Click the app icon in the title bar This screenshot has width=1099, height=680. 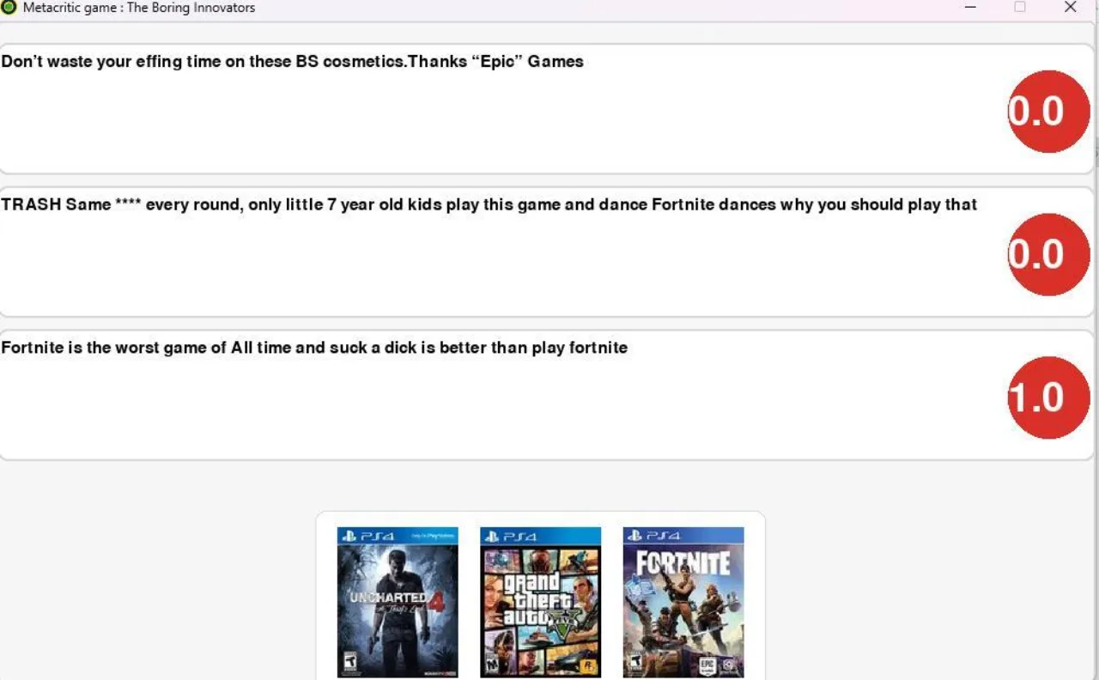[x=9, y=7]
